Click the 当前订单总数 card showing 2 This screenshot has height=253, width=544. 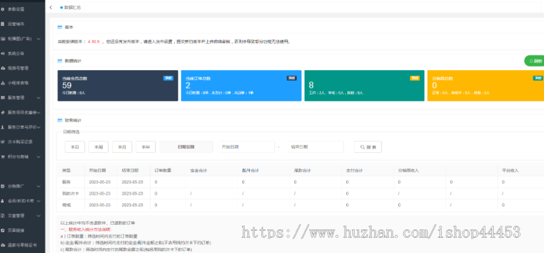pos(241,86)
